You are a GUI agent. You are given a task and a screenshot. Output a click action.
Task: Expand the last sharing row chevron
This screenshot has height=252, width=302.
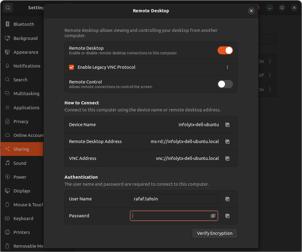tap(270, 90)
